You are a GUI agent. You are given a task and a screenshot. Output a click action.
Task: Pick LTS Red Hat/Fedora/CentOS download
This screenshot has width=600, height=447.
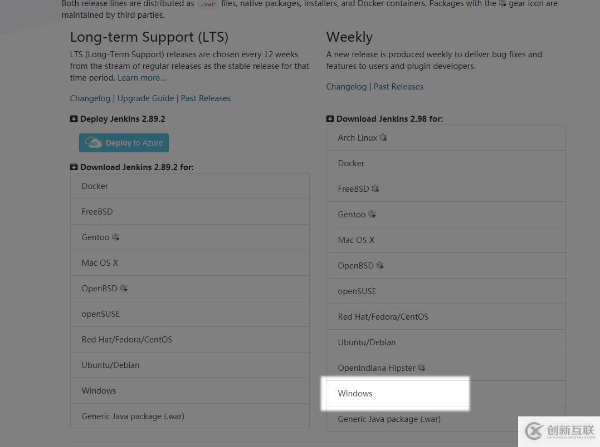point(127,340)
